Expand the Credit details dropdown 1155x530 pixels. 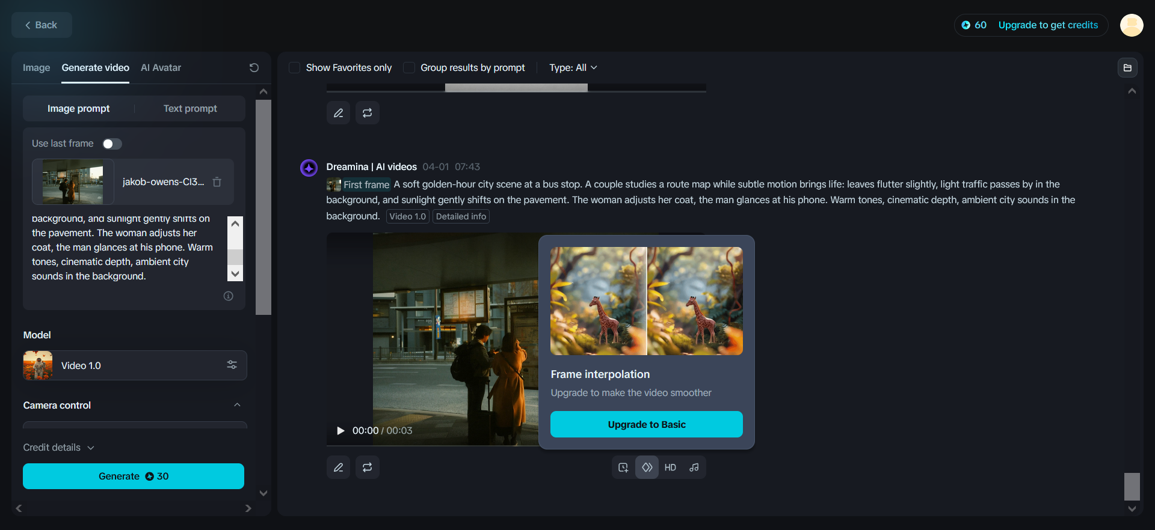58,448
